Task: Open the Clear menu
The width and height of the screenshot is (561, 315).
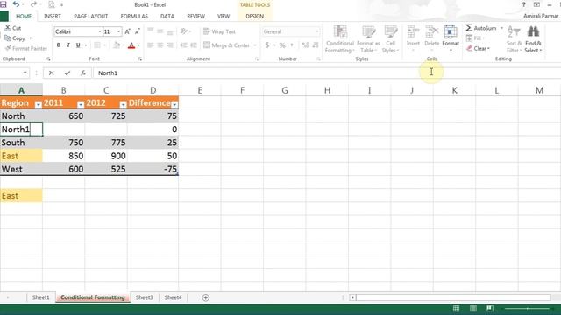Action: coord(479,48)
